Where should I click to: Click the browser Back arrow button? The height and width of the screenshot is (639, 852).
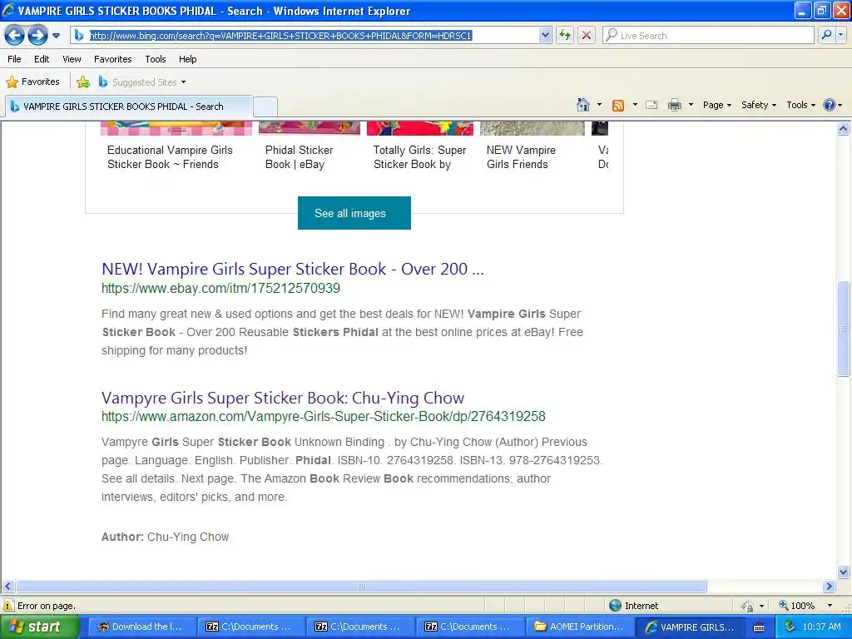pos(15,35)
